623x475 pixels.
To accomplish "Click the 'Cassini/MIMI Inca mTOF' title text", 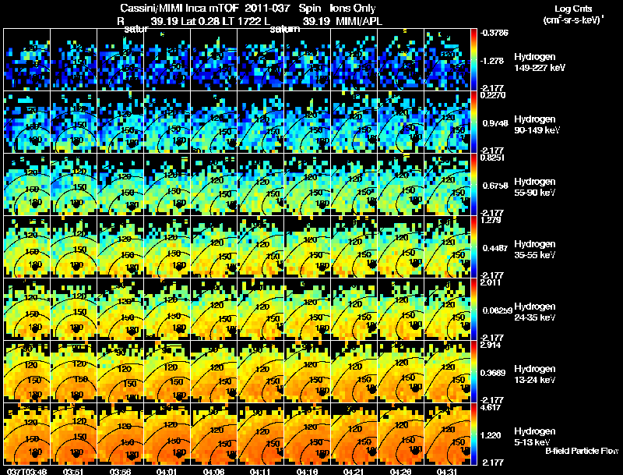I will [179, 8].
